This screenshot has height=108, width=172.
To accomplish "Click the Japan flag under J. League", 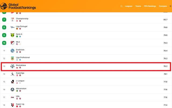I will [17, 83].
